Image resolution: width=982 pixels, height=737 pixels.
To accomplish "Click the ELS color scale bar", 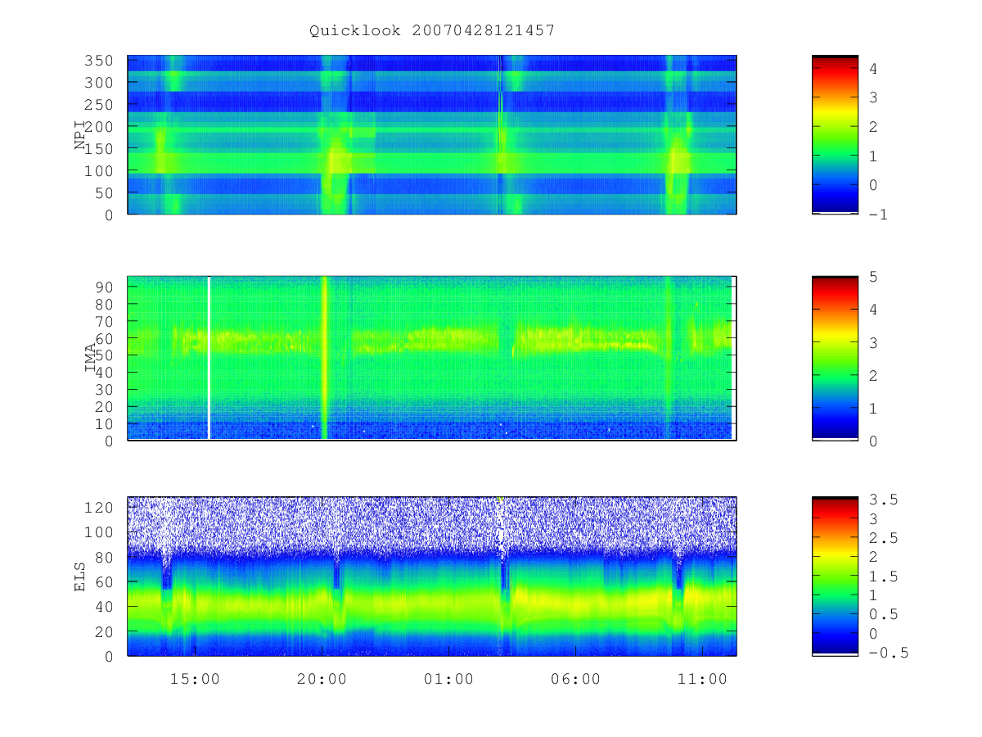I will point(835,576).
